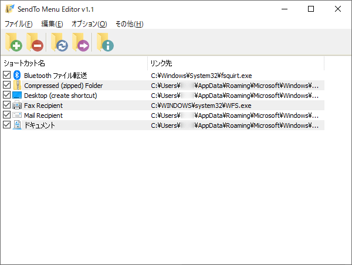Click the folder icon with purple arrow
Viewport: 352px width, 265px height.
tap(80, 42)
